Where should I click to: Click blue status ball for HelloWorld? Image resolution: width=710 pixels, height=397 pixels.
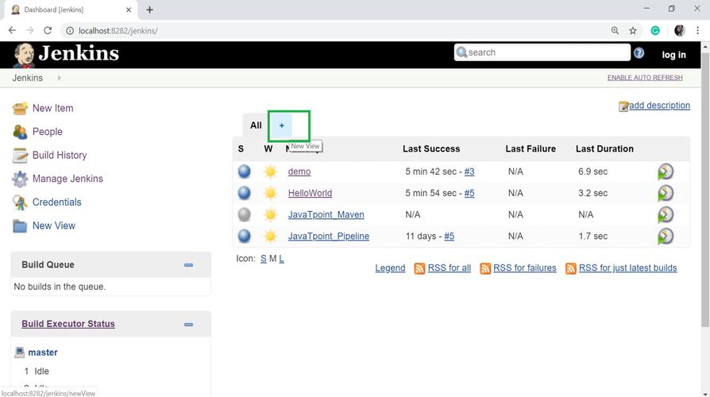tap(244, 193)
